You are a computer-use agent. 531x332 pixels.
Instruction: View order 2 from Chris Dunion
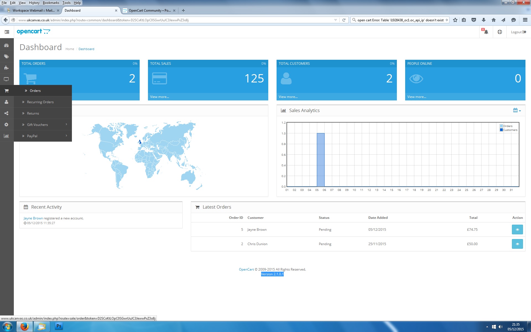click(517, 244)
